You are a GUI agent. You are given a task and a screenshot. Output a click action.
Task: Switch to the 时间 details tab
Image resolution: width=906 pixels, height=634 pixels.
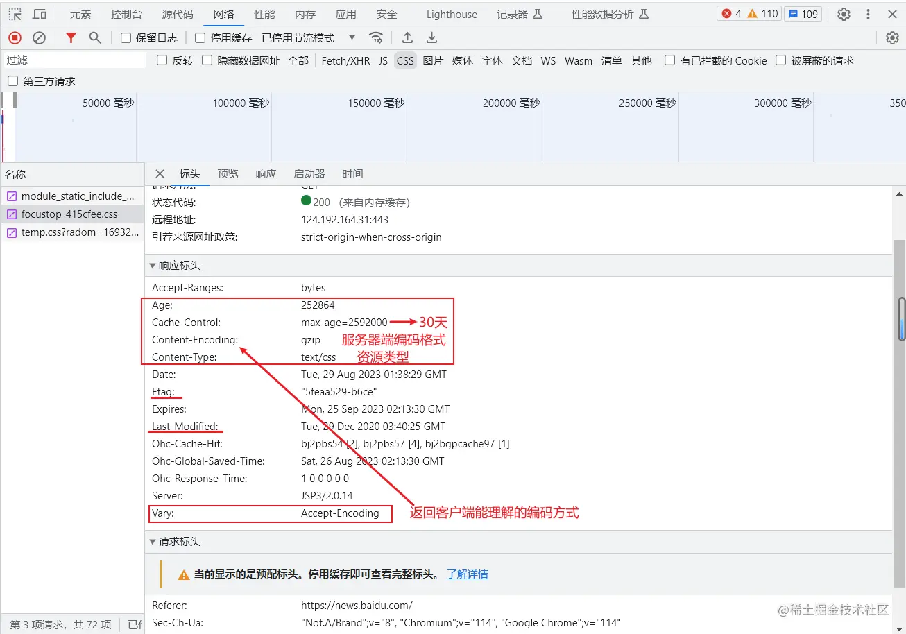[x=352, y=174]
